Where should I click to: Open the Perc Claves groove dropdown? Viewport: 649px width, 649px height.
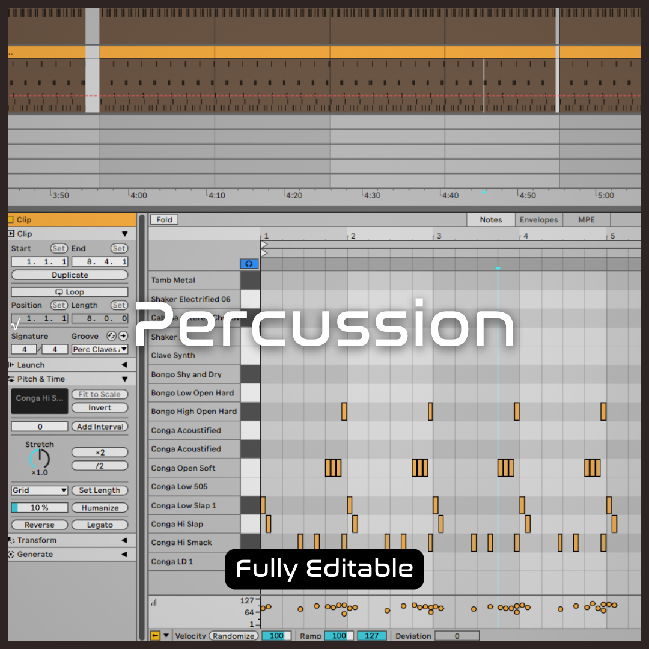[x=99, y=349]
